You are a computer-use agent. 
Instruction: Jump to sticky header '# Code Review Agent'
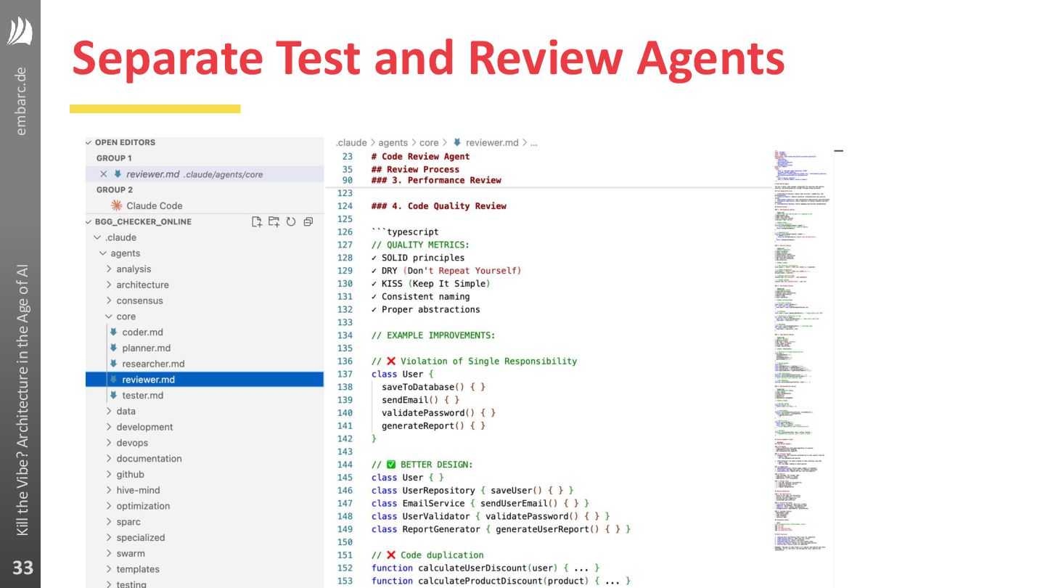(420, 156)
